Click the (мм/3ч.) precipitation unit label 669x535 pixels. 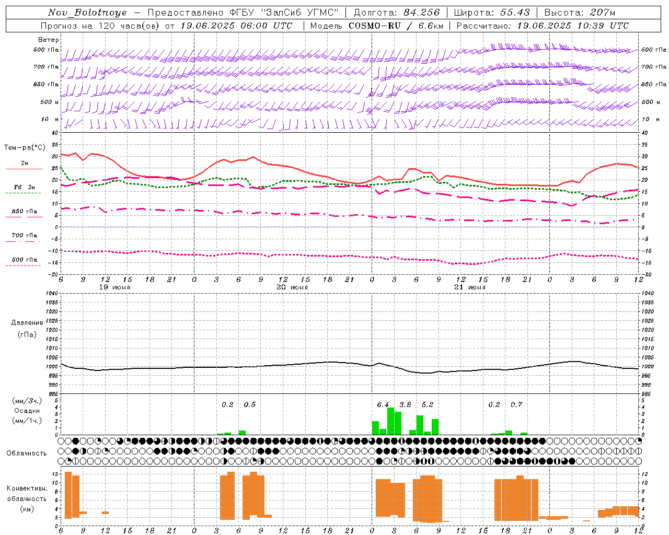pos(28,401)
